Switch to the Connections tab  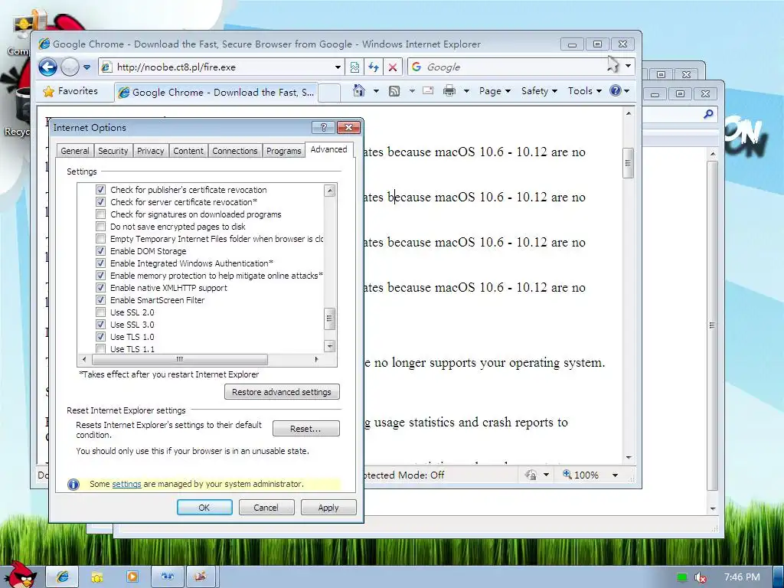click(234, 151)
